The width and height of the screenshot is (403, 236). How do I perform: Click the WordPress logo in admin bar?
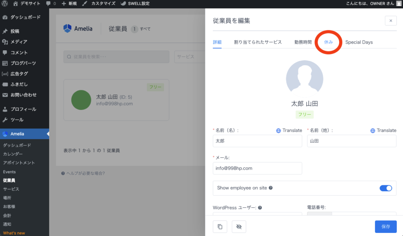[x=5, y=4]
